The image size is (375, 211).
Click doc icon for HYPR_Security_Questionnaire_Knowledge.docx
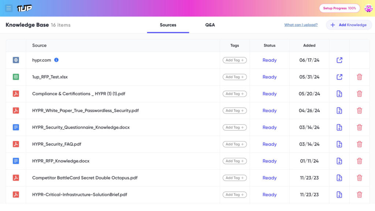click(x=16, y=127)
